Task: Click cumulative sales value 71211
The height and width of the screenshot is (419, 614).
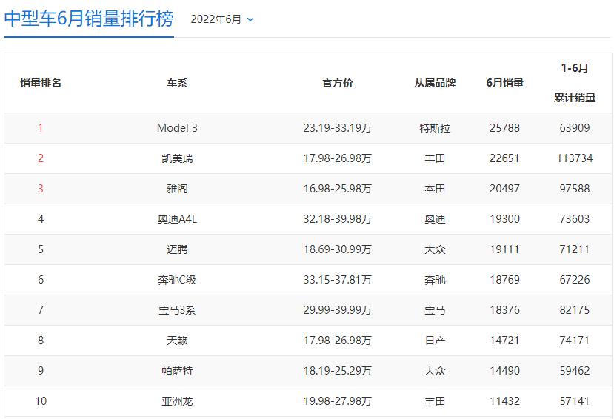Action: 575,249
